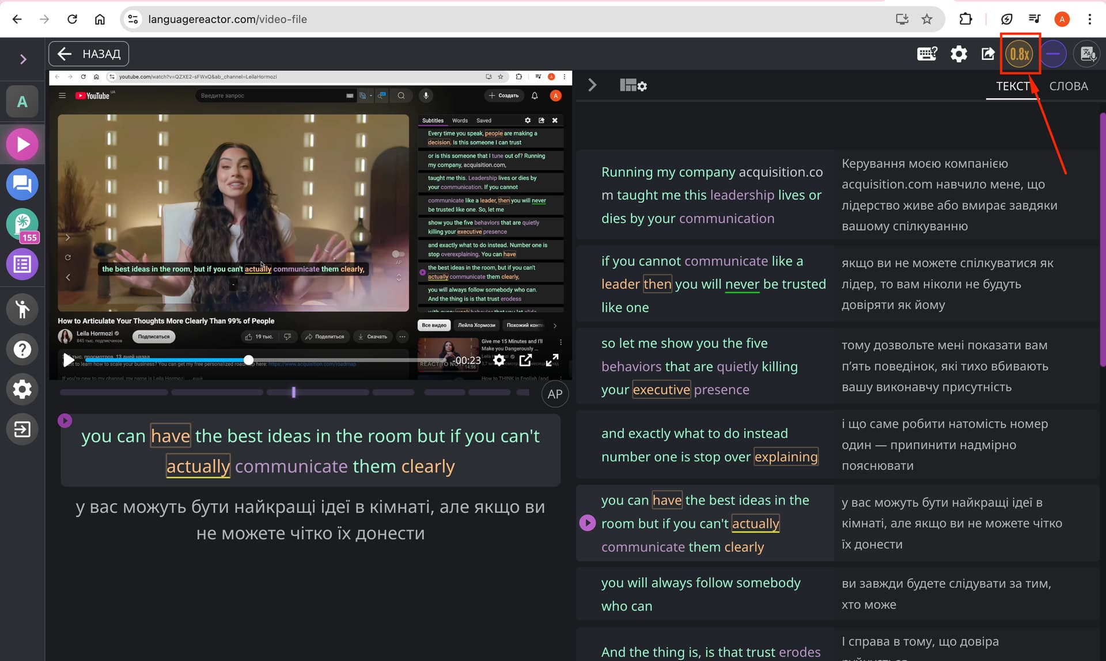Click the НАЗАД back button
Viewport: 1106px width, 661px height.
tap(89, 54)
